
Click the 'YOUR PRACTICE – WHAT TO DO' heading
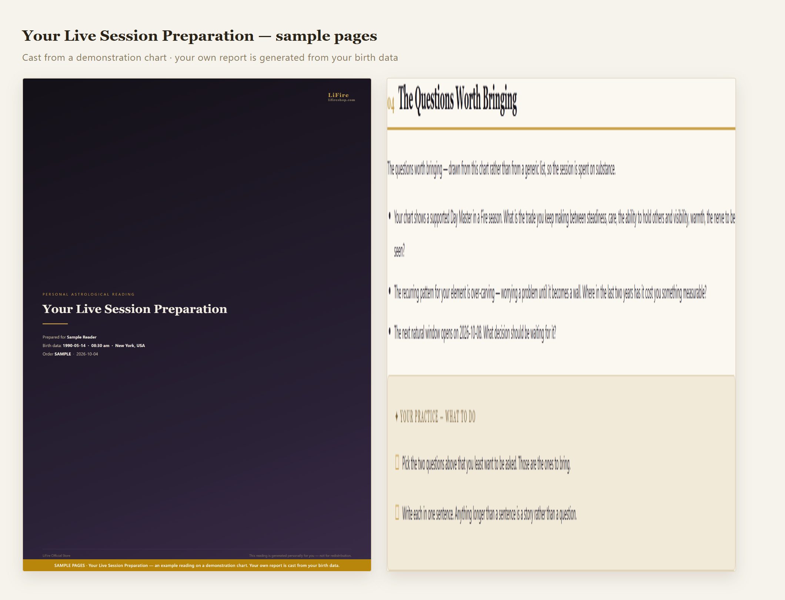[x=435, y=417]
